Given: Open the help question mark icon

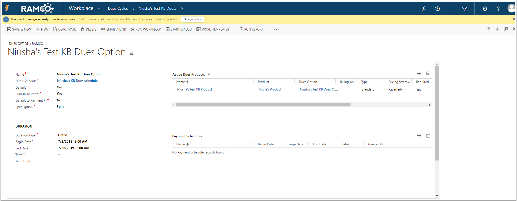Looking at the screenshot, I should 498,9.
